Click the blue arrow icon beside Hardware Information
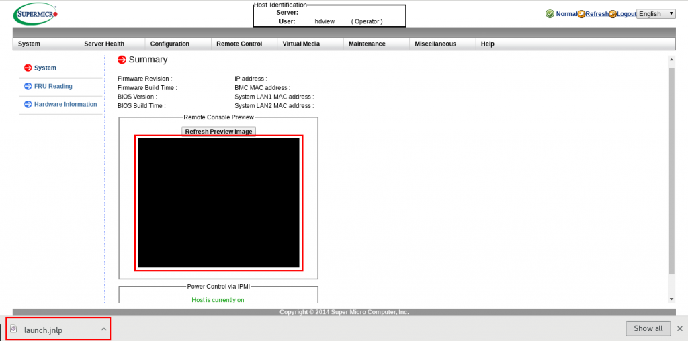The image size is (688, 341). (28, 104)
